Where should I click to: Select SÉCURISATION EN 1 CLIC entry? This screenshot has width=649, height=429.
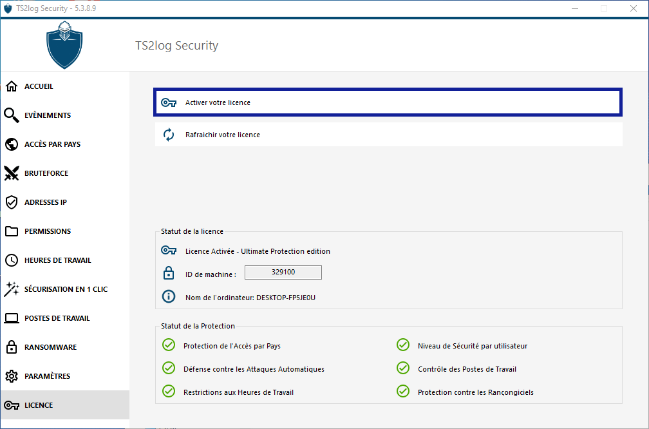[65, 289]
